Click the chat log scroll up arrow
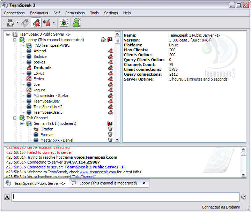The image size is (251, 212). point(243,150)
